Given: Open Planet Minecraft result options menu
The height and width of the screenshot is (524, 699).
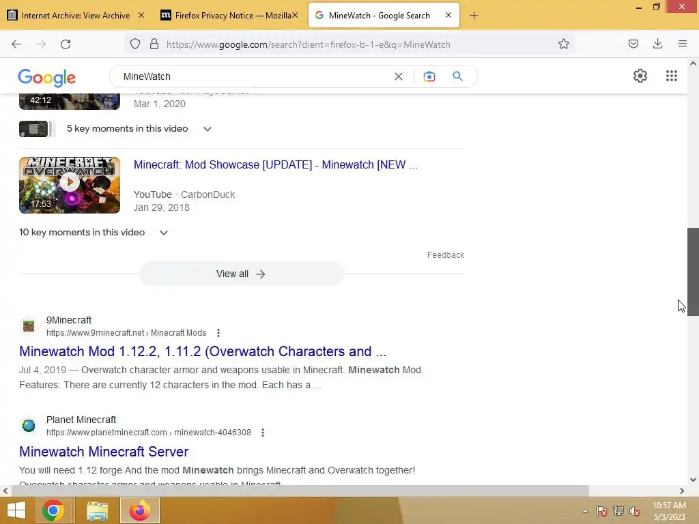Looking at the screenshot, I should point(263,432).
